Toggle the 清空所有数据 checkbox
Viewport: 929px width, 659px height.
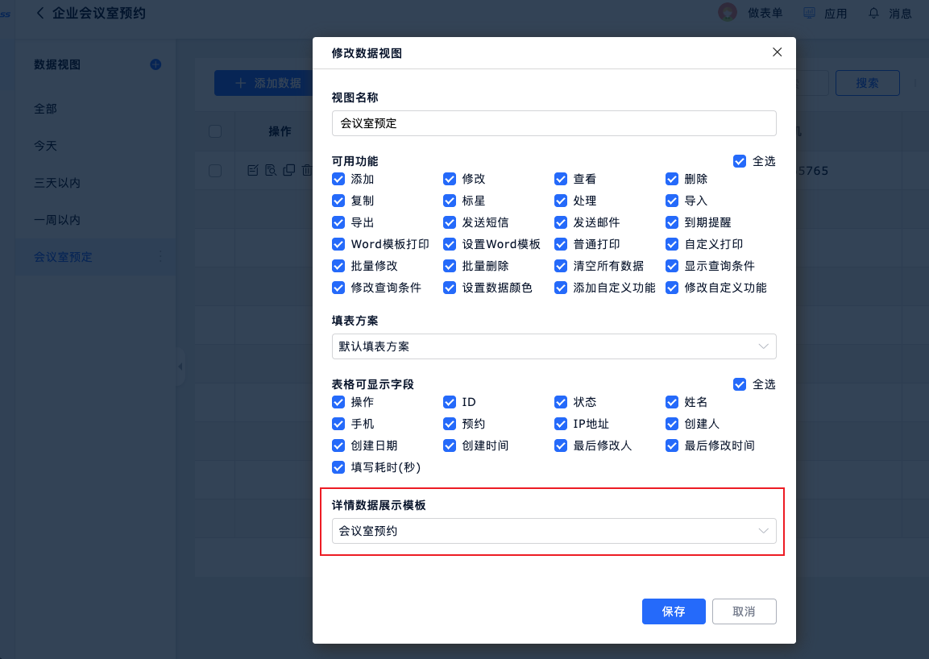(561, 266)
